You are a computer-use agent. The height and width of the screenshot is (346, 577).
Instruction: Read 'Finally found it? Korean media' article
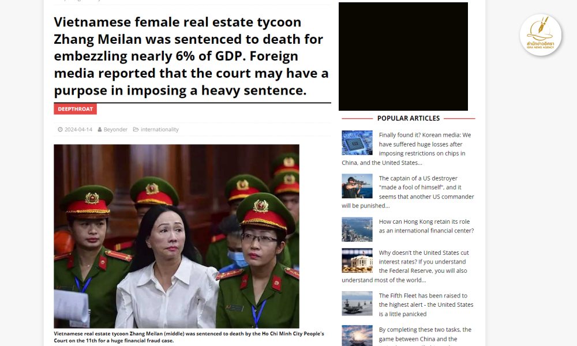(408, 149)
